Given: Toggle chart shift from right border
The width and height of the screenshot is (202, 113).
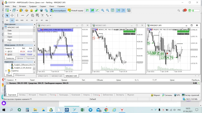Looking at the screenshot, I should point(123,10).
